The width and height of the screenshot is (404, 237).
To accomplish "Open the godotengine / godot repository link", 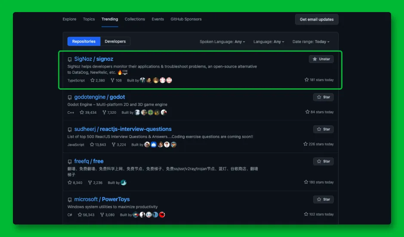I will click(x=99, y=97).
